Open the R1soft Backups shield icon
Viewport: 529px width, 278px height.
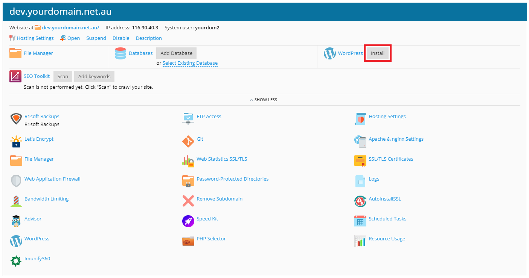[16, 119]
